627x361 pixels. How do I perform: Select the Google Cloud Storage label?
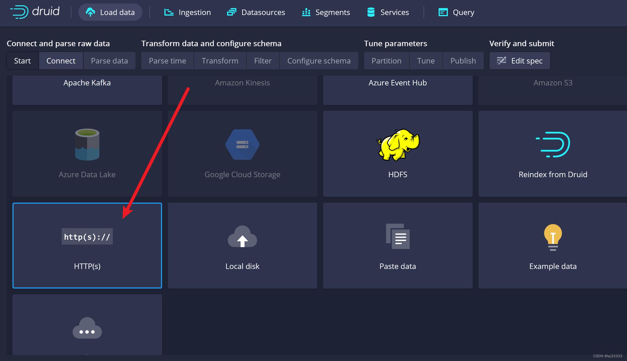(242, 175)
